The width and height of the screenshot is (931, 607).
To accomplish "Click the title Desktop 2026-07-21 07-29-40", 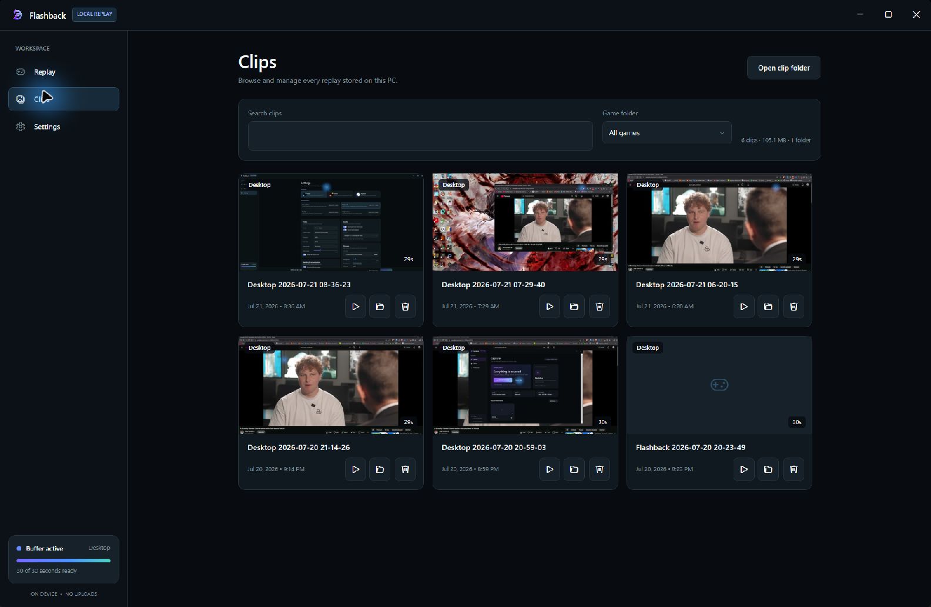I will (x=493, y=285).
